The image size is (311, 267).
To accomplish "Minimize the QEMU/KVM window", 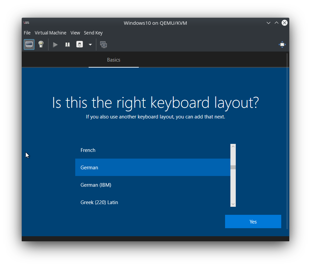I will coord(269,23).
